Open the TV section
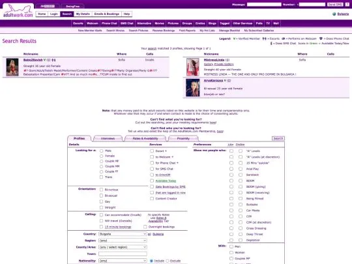The width and height of the screenshot is (352, 264). 268,23
